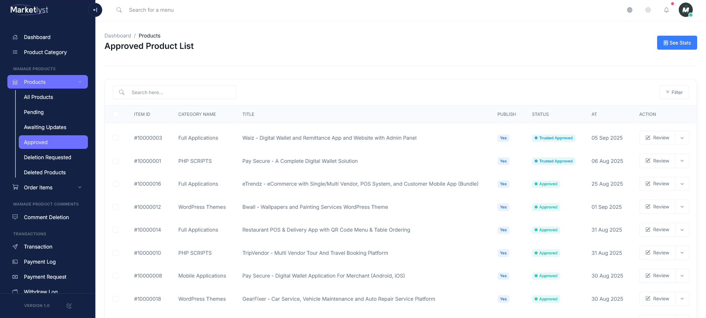Click category 'Mobile Applications' cell
The width and height of the screenshot is (706, 318).
[x=202, y=276]
